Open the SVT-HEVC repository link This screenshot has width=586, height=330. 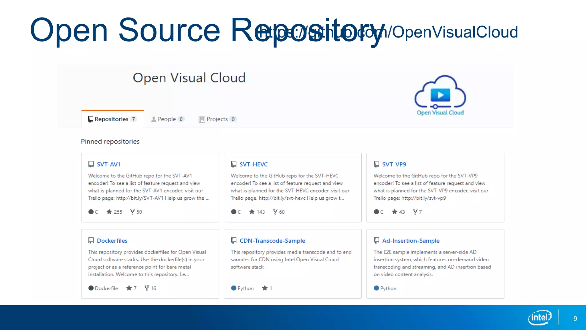[x=254, y=164]
